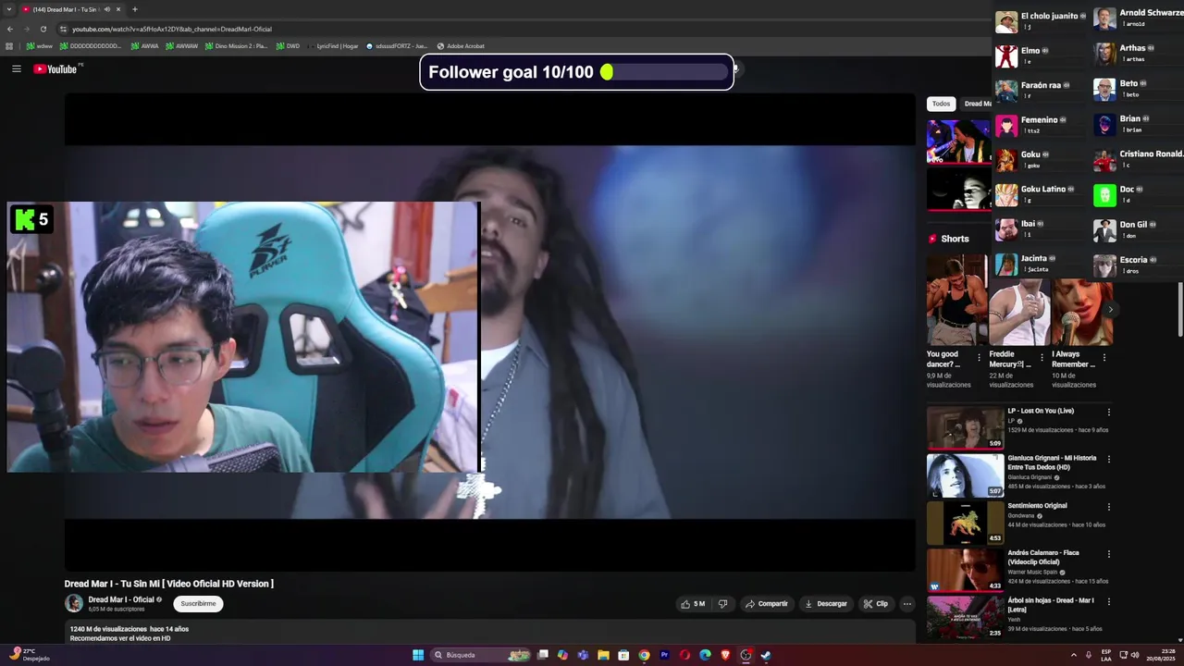Play preview speaker beside Ibai voice
Image resolution: width=1184 pixels, height=666 pixels.
point(1041,224)
